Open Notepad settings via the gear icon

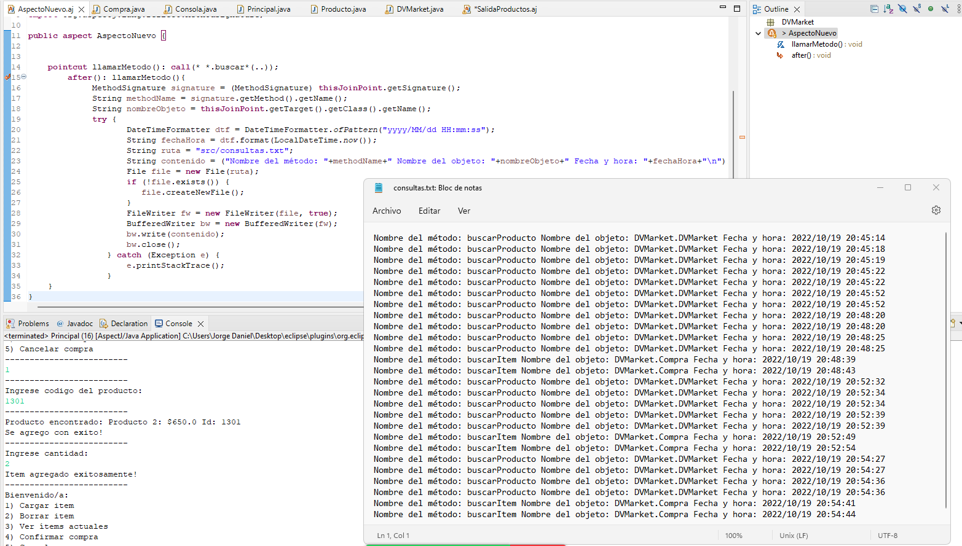tap(936, 210)
